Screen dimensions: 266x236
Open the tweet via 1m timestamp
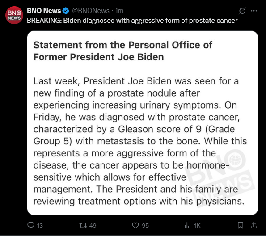click(119, 11)
